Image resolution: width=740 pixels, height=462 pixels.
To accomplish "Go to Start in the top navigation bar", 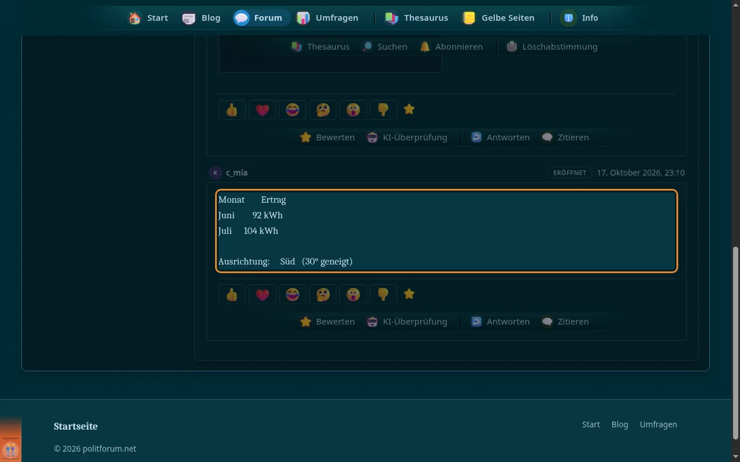I will click(x=149, y=18).
